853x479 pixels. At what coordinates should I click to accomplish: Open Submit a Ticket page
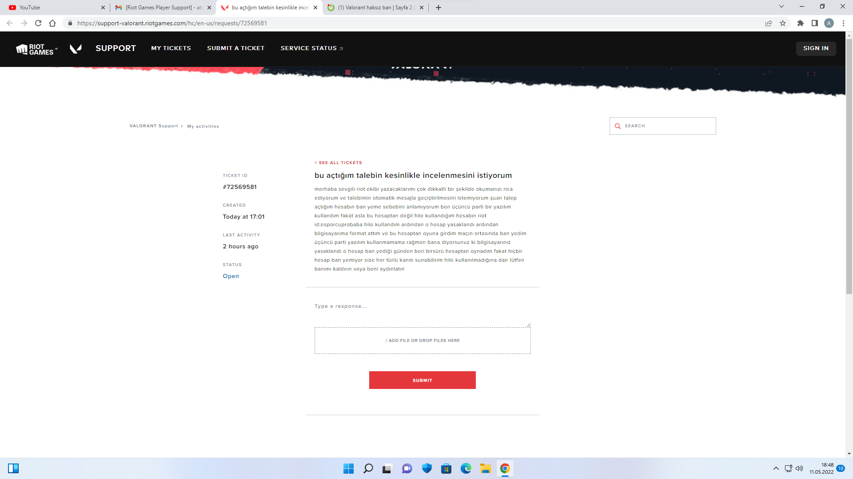235,48
